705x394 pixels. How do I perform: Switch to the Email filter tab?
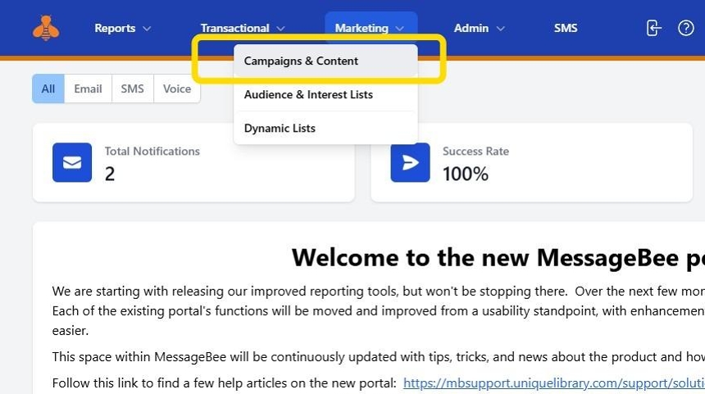coord(89,88)
